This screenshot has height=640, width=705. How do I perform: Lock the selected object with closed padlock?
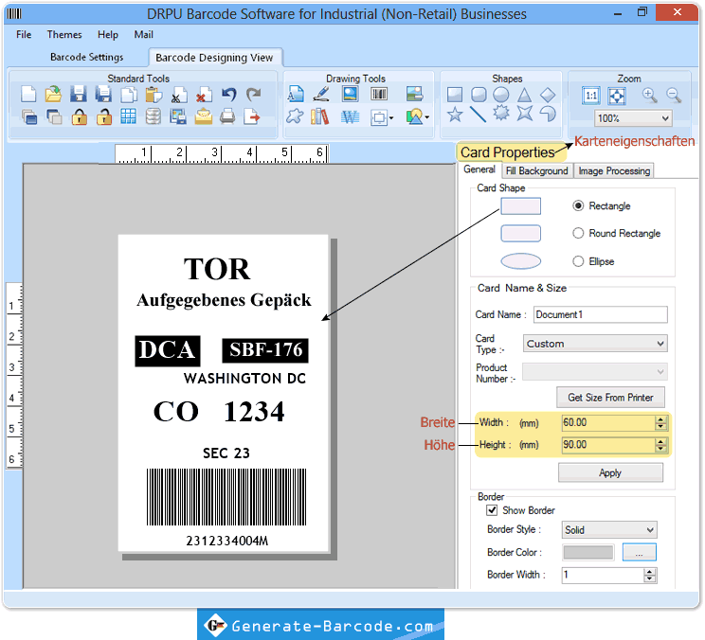click(80, 117)
